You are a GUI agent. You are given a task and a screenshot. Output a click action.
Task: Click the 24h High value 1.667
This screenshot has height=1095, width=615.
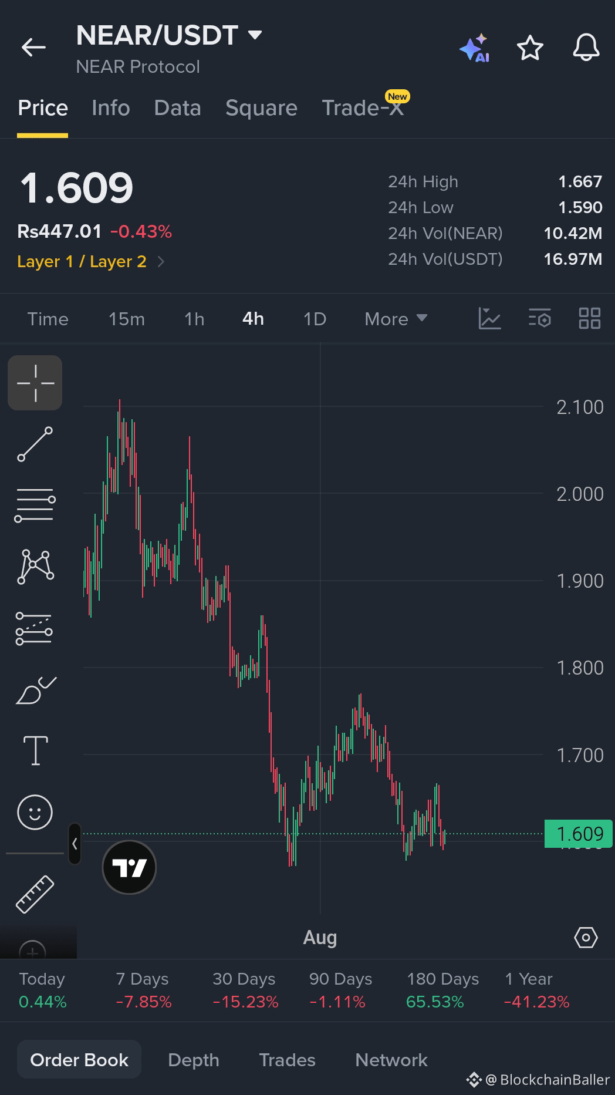(580, 181)
